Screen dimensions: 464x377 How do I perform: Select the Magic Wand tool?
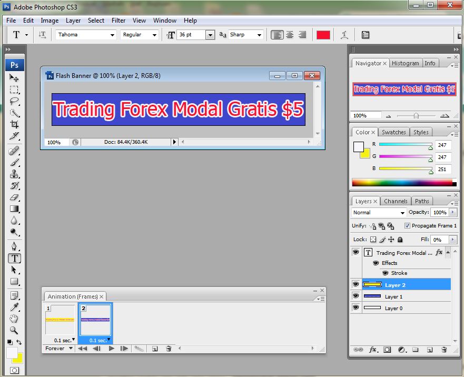click(x=14, y=113)
